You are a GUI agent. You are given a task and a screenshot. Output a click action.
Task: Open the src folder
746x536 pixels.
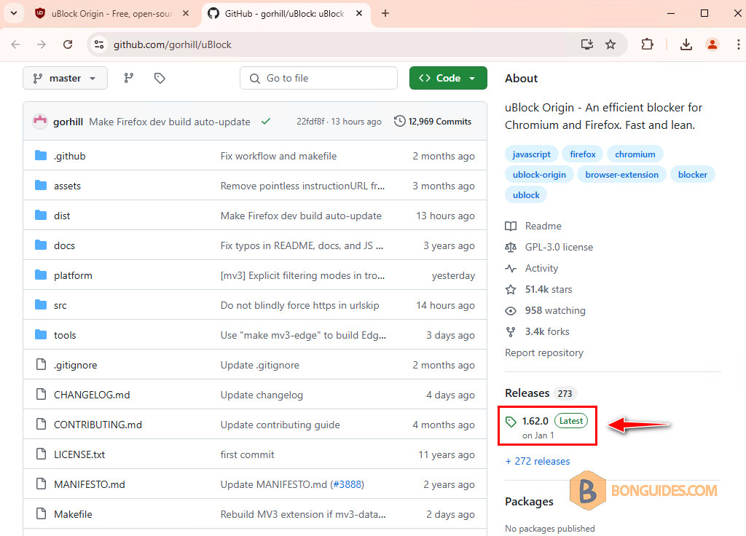coord(60,305)
